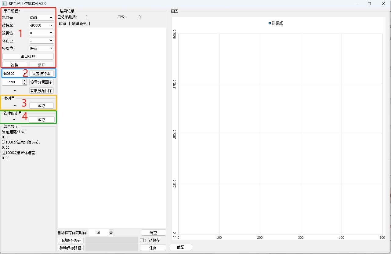
Task: Click the 数据点 legend marker in chart
Action: point(270,23)
